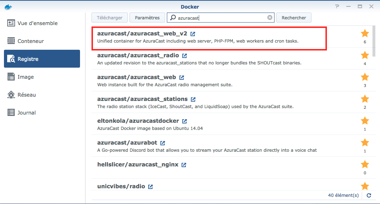Select the Registre section
This screenshot has width=380, height=204.
(x=42, y=59)
